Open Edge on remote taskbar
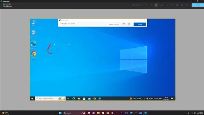The width and height of the screenshot is (204, 115). click(74, 99)
